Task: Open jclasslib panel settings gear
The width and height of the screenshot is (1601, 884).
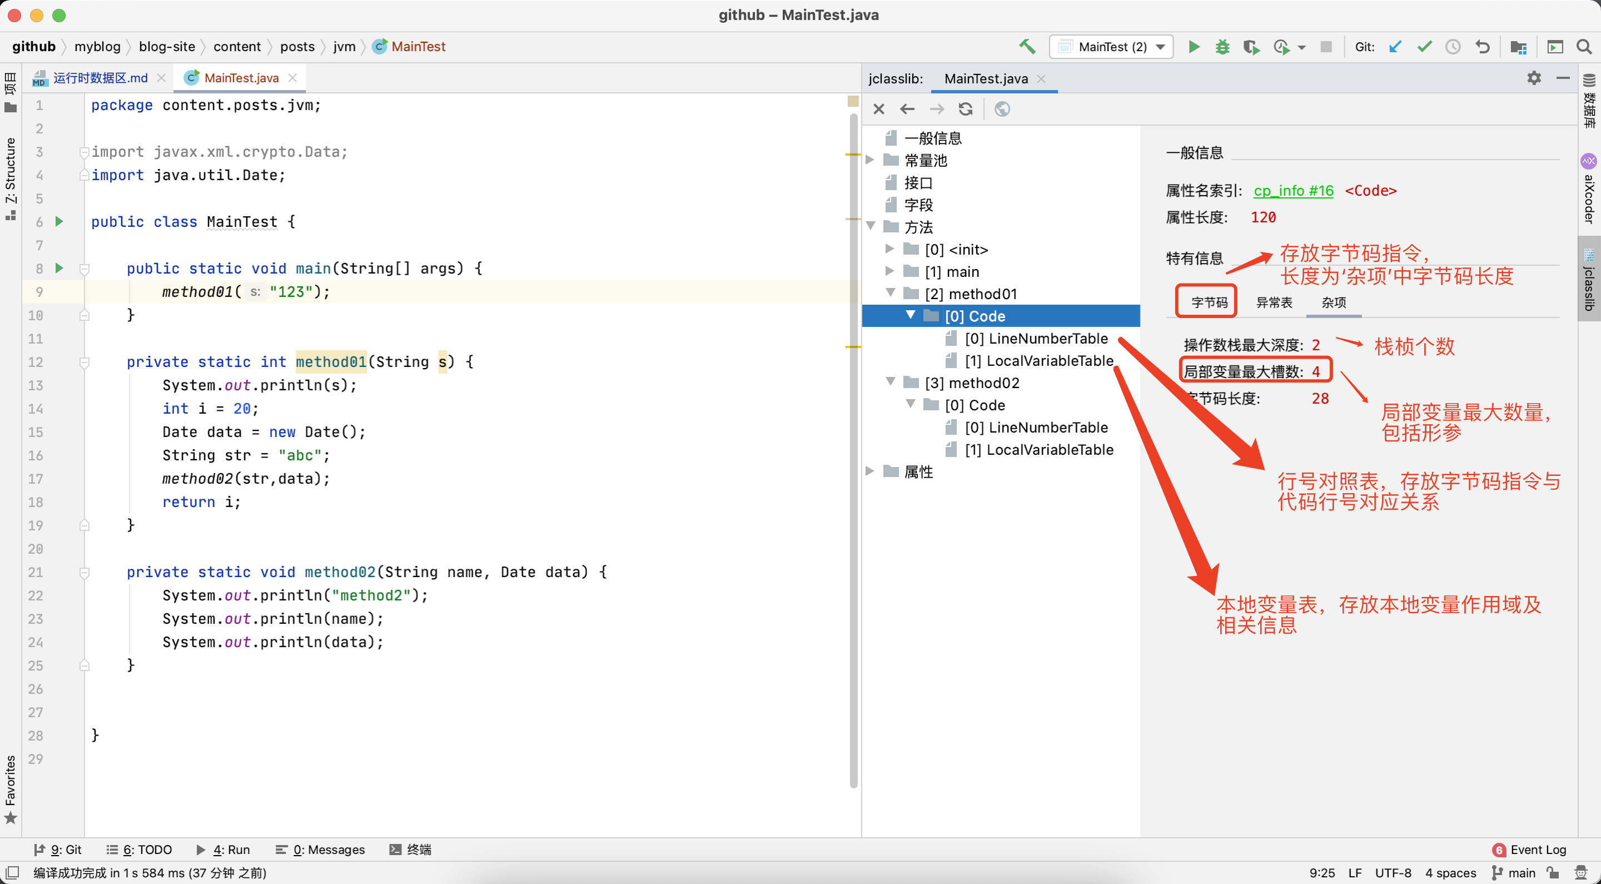Action: [x=1534, y=78]
